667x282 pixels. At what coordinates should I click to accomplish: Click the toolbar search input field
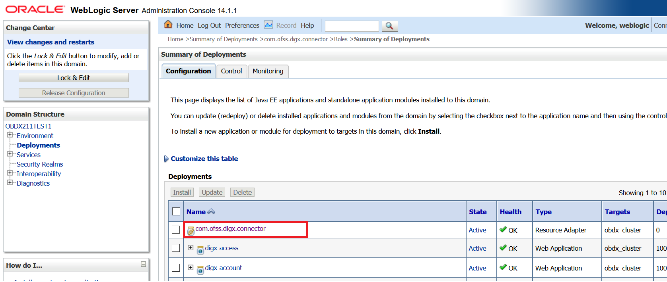coord(352,26)
